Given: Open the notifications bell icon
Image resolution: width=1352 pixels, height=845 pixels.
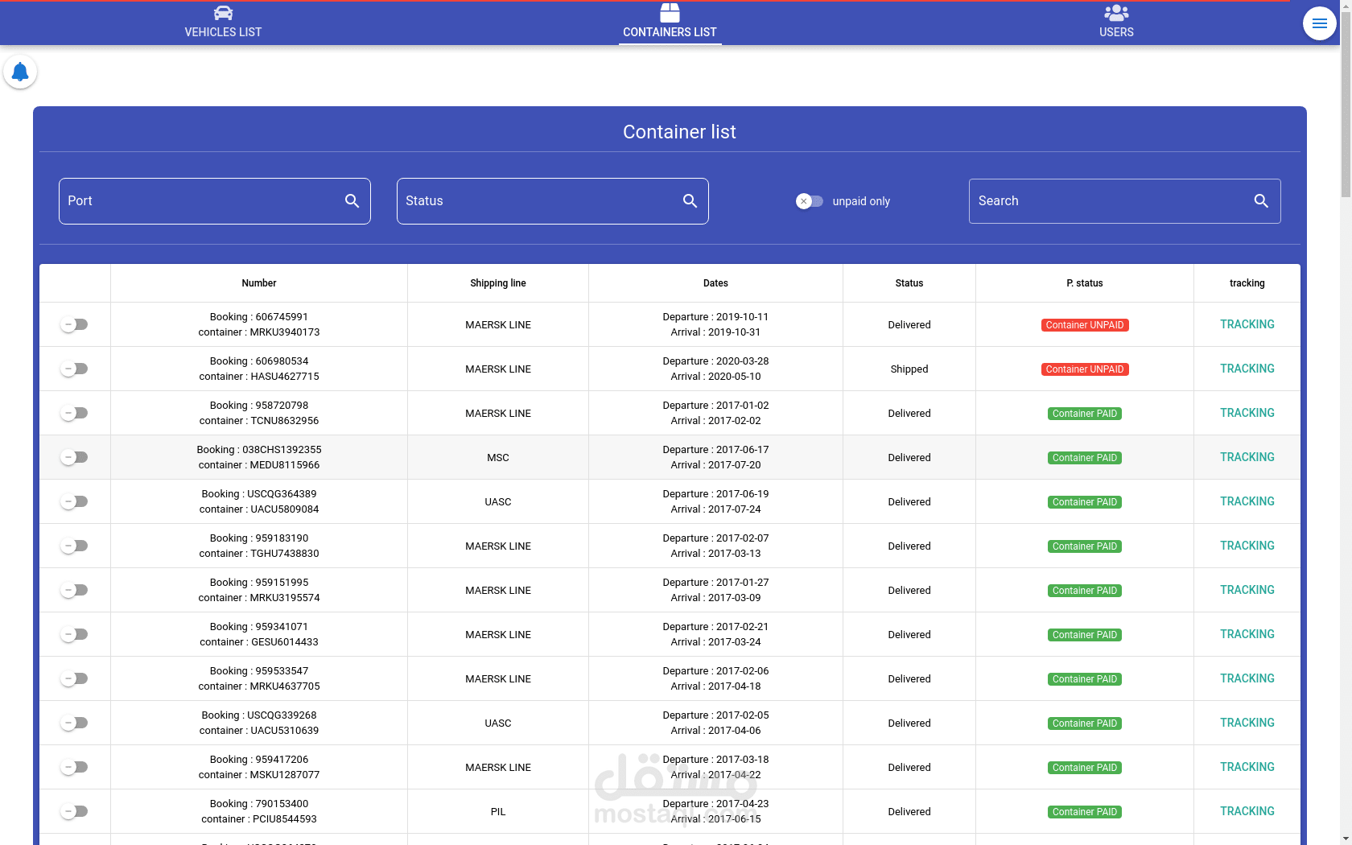Looking at the screenshot, I should coord(20,72).
